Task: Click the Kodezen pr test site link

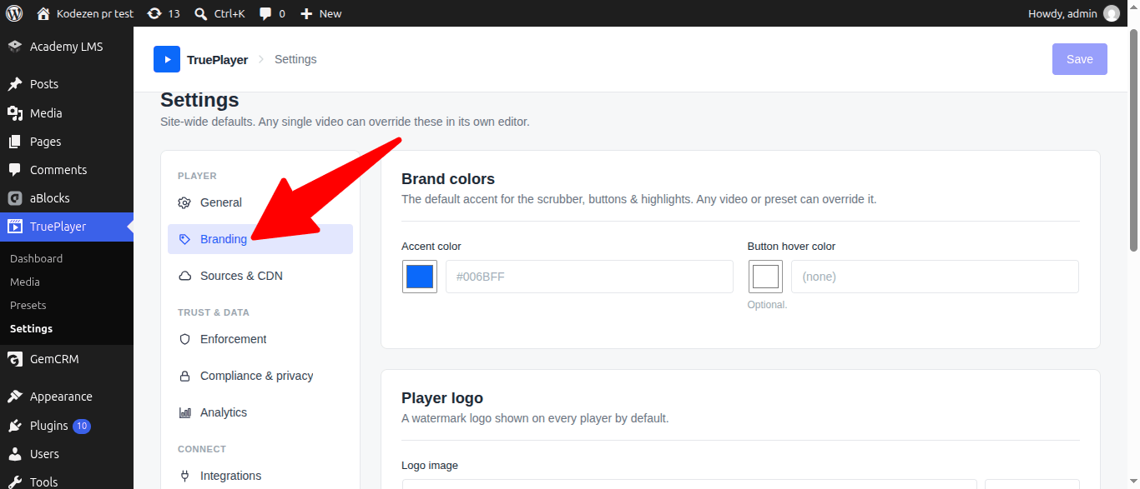Action: (x=85, y=13)
